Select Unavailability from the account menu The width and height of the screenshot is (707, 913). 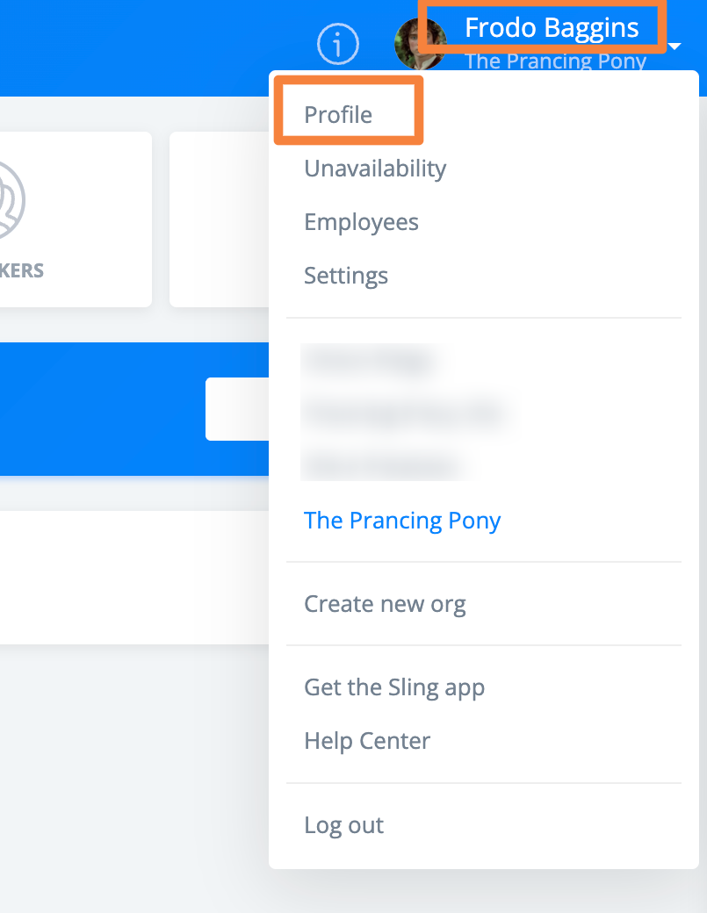[x=375, y=169]
